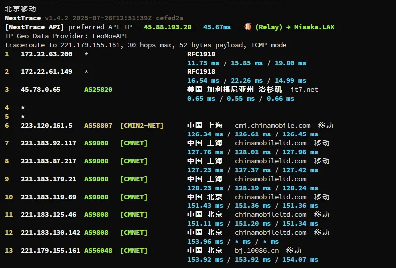Click the 美国 加利福尼亚州 洛杉矶 location text

[x=234, y=89]
